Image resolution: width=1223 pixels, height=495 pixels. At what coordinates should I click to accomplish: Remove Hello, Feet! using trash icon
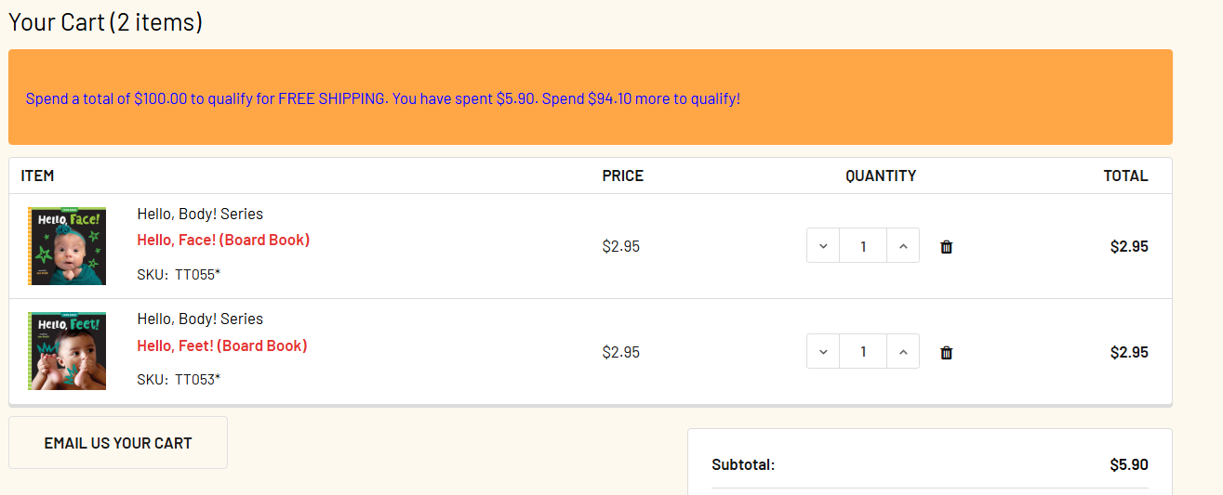point(947,353)
